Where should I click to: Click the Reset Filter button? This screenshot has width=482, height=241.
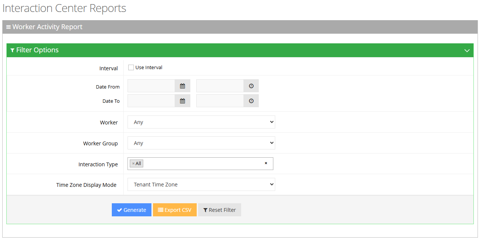pyautogui.click(x=219, y=210)
